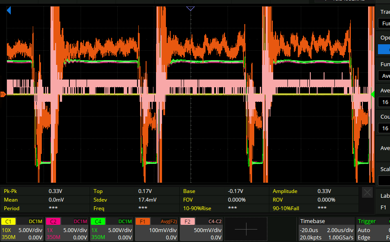Viewport: 390px width, 242px height.
Task: Select the trigger delay marker above the grid
Action: pyautogui.click(x=190, y=9)
